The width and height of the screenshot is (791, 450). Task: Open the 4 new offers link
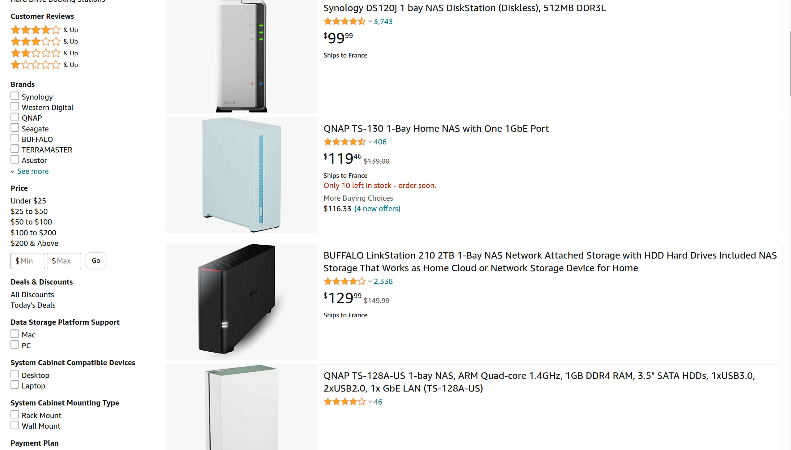[377, 208]
